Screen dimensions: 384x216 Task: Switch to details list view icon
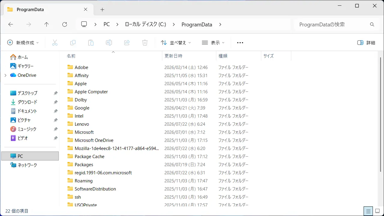(x=368, y=211)
